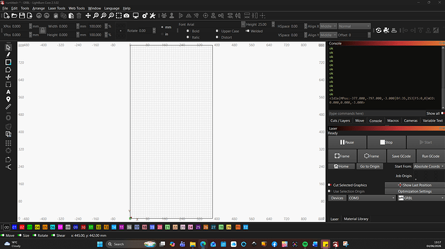The image size is (445, 249).
Task: Click the Save GCode button
Action: pyautogui.click(x=401, y=156)
